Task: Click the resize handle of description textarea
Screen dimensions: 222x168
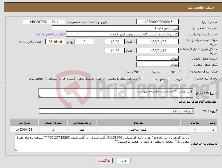Action: click(40, 96)
